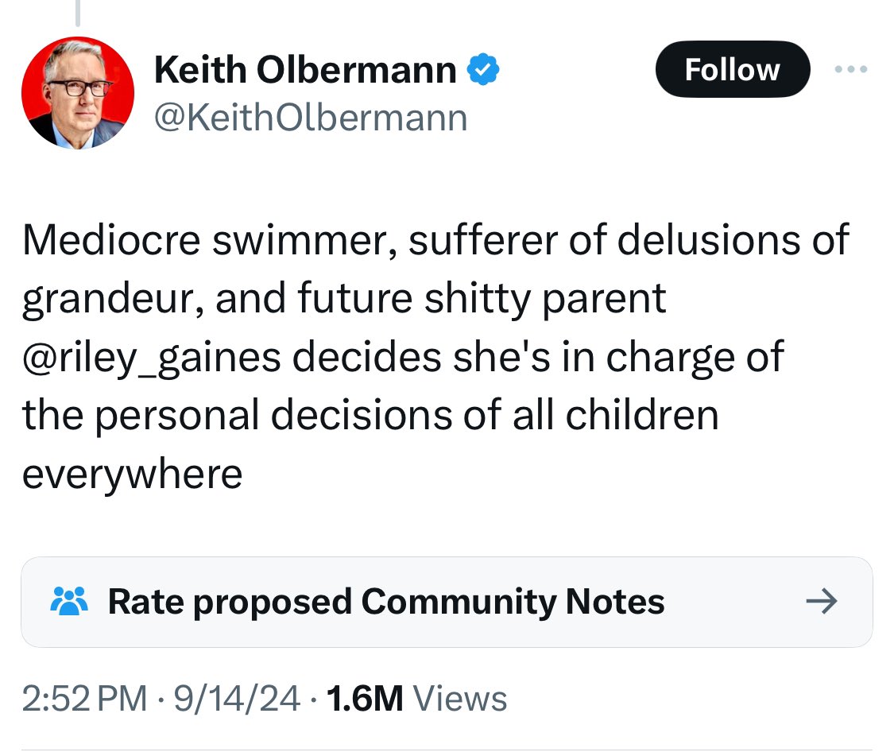The width and height of the screenshot is (894, 752).
Task: Click the "Views" label beside 1.6M
Action: (461, 699)
